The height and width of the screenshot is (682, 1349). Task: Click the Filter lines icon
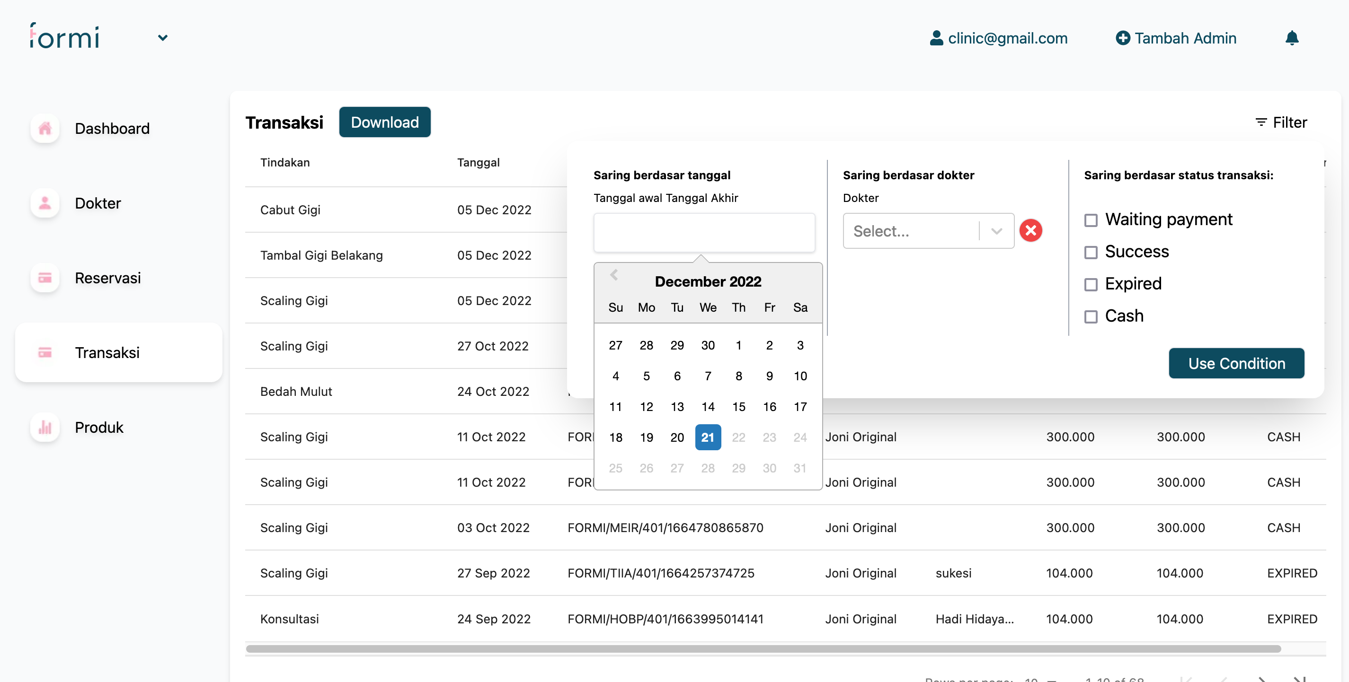(1260, 122)
